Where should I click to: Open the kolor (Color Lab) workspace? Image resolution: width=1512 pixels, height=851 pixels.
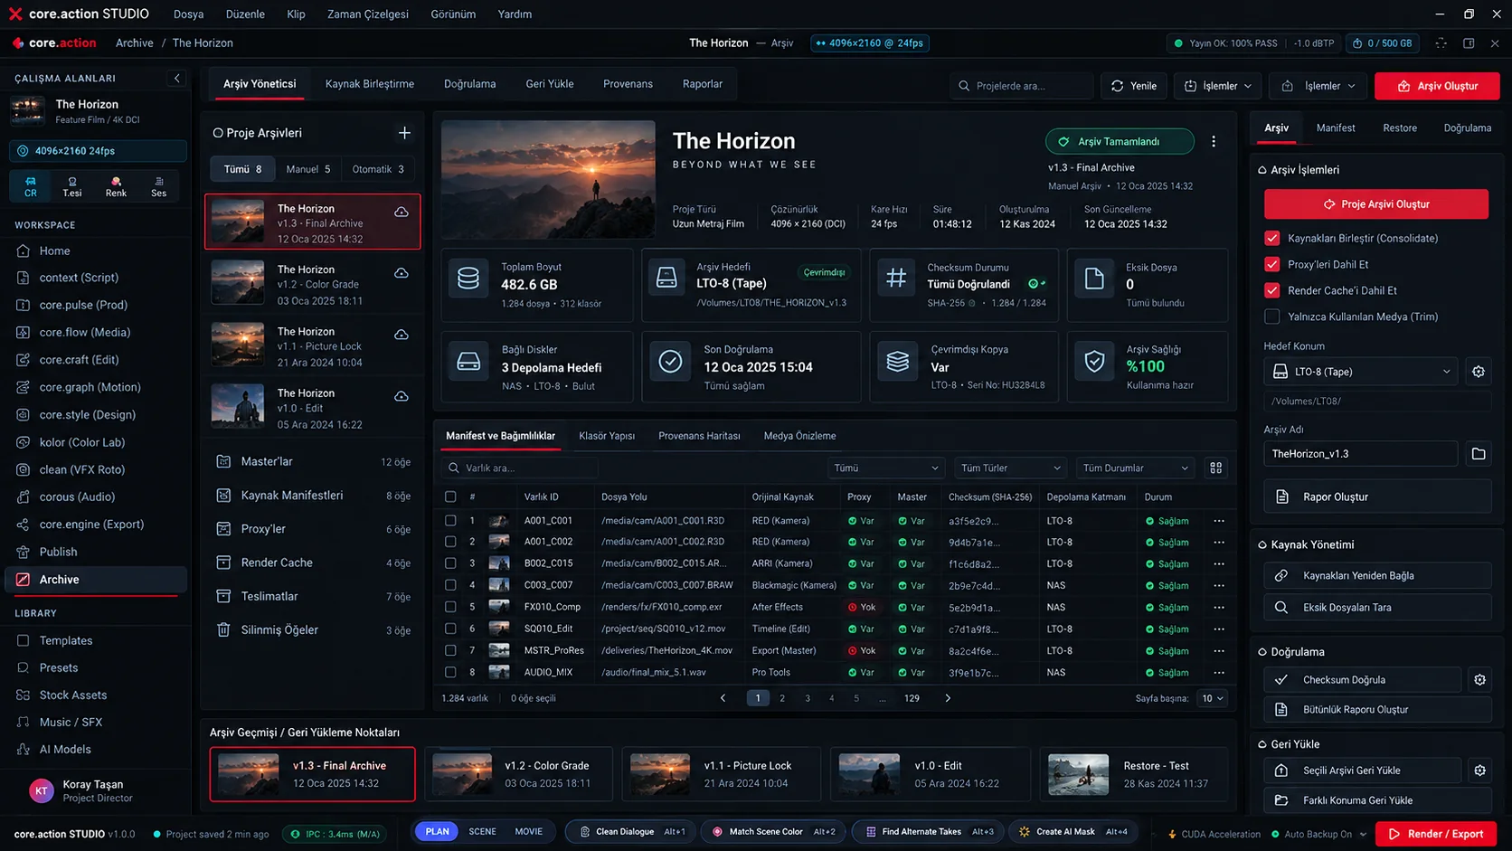81,442
